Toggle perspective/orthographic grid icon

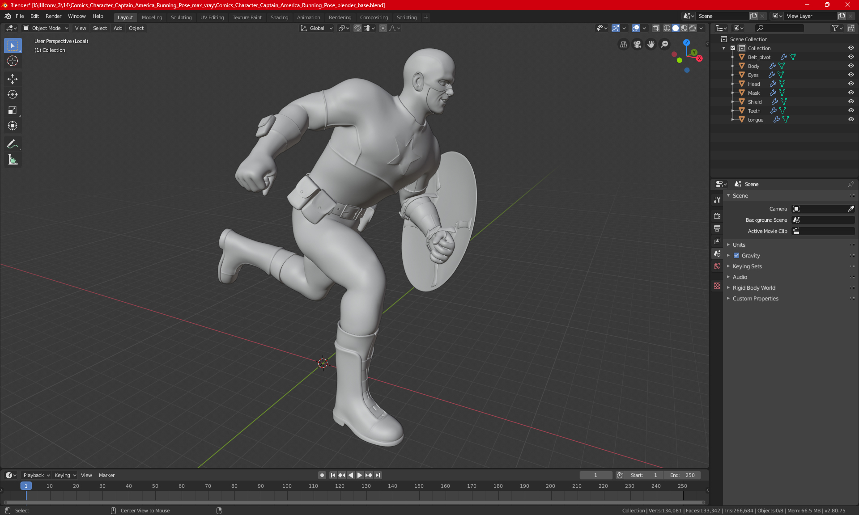623,44
